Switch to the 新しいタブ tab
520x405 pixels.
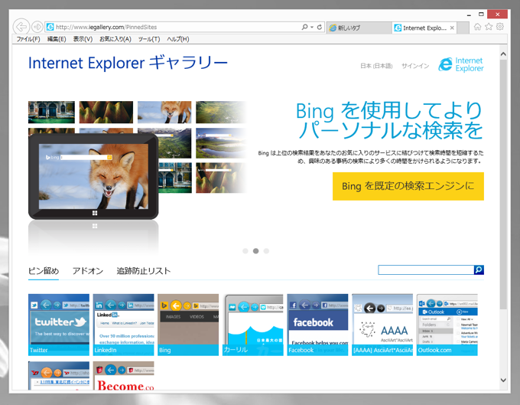coord(359,28)
